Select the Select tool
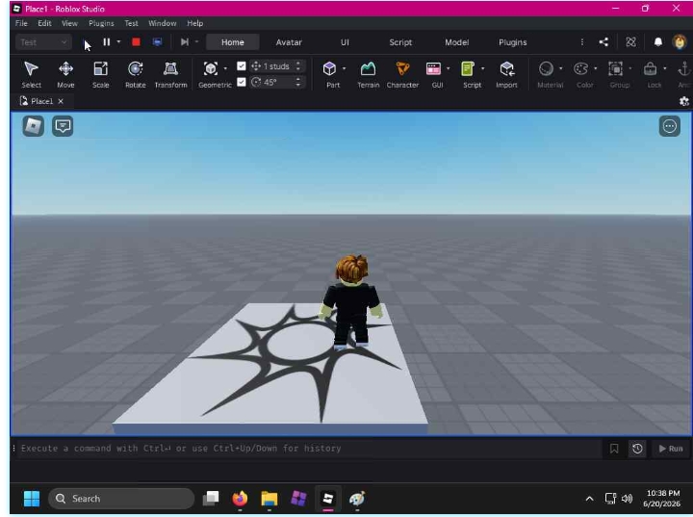Screen dimensions: 693x517 coord(32,74)
